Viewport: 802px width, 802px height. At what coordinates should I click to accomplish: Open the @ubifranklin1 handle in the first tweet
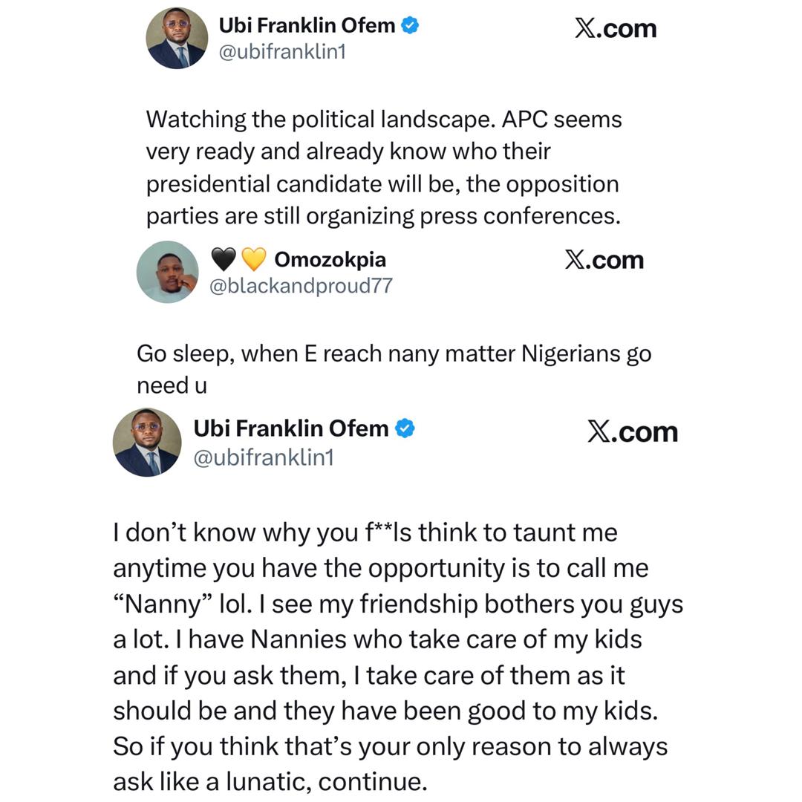tap(282, 52)
